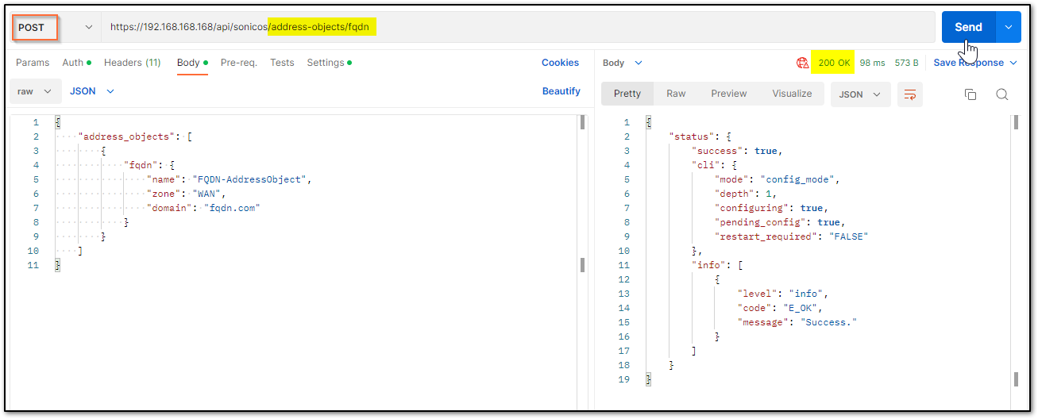Click inside the request URL field
The width and height of the screenshot is (1038, 419).
518,27
